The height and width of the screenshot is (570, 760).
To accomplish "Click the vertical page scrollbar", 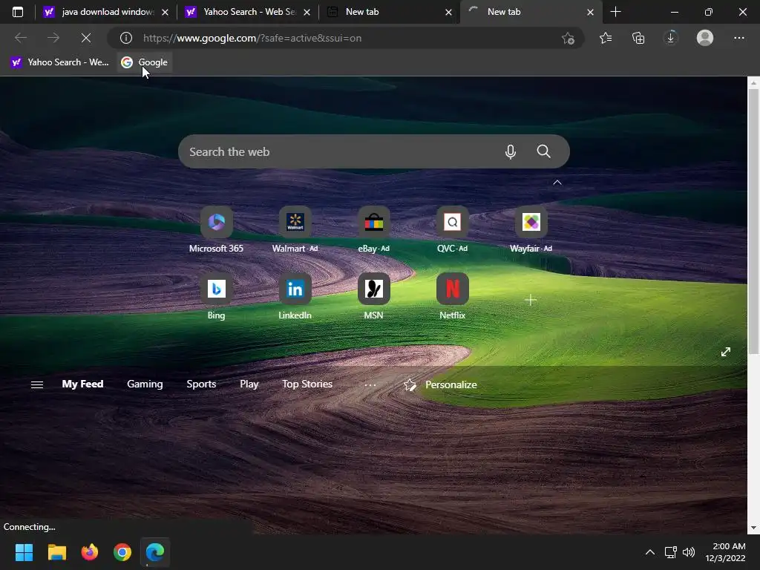I will click(753, 221).
